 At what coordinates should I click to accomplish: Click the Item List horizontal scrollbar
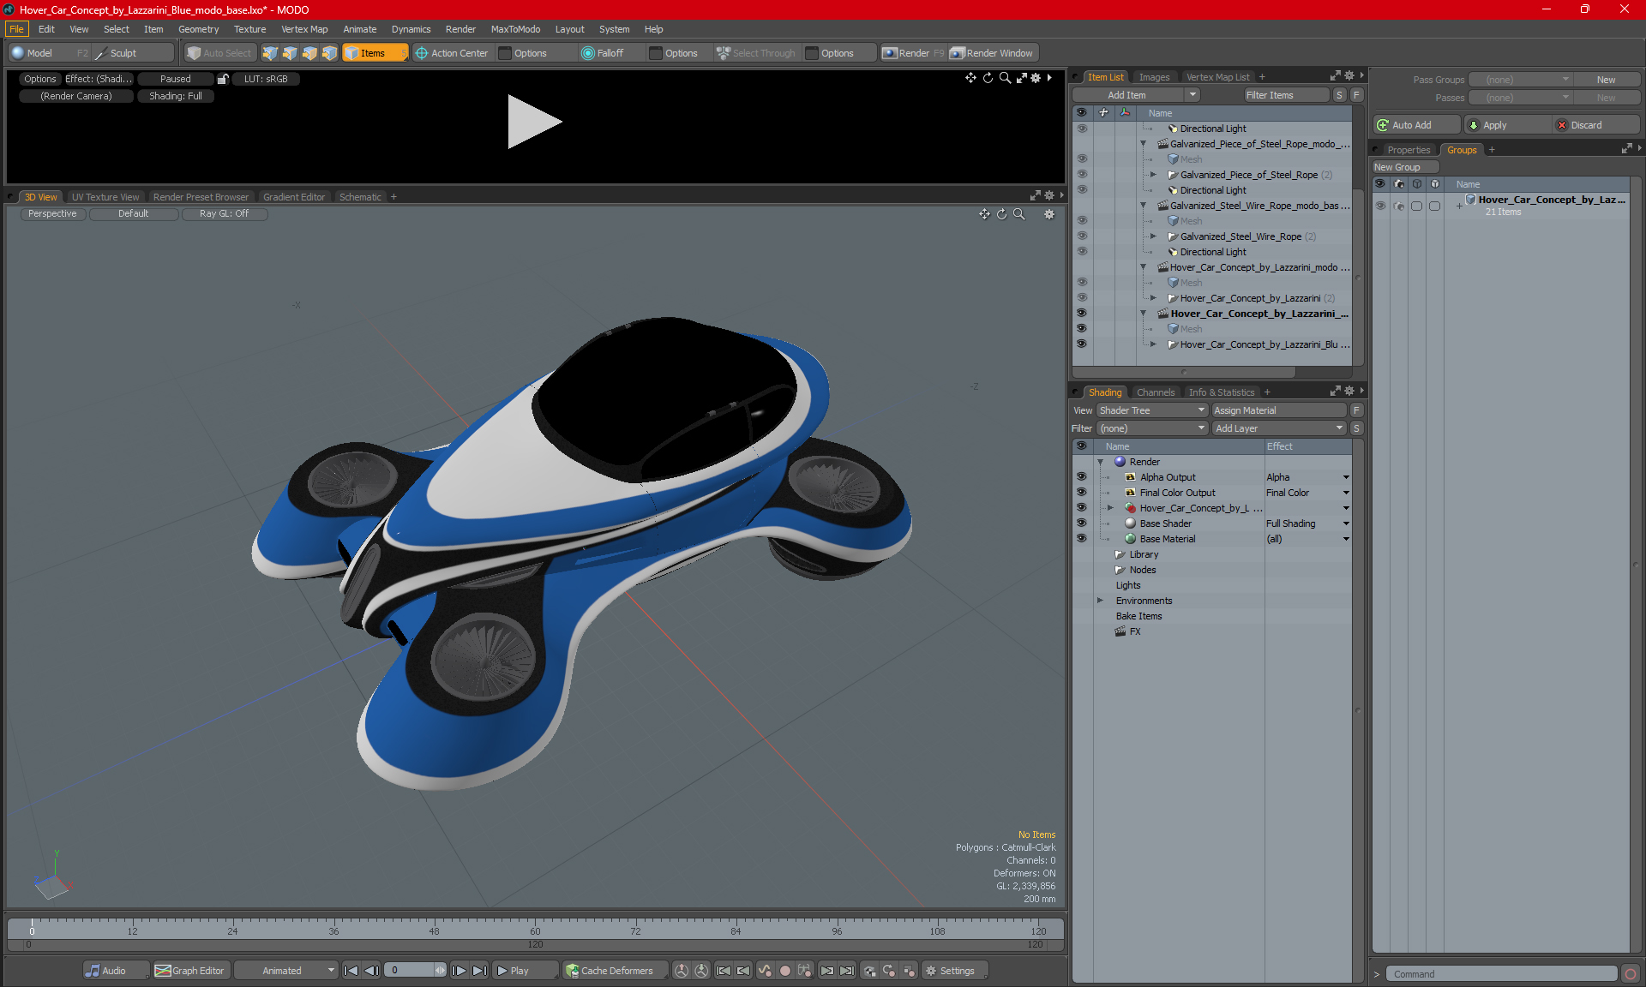pyautogui.click(x=1184, y=373)
